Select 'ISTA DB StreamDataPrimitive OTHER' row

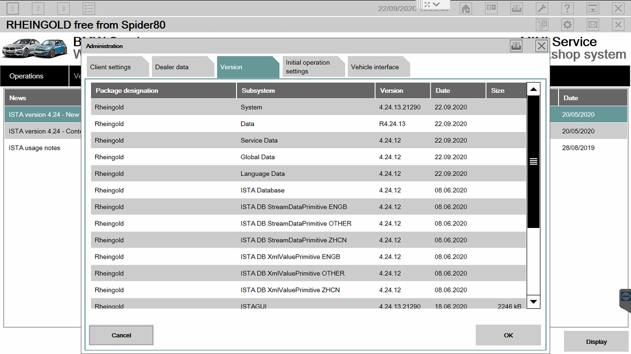(x=308, y=223)
